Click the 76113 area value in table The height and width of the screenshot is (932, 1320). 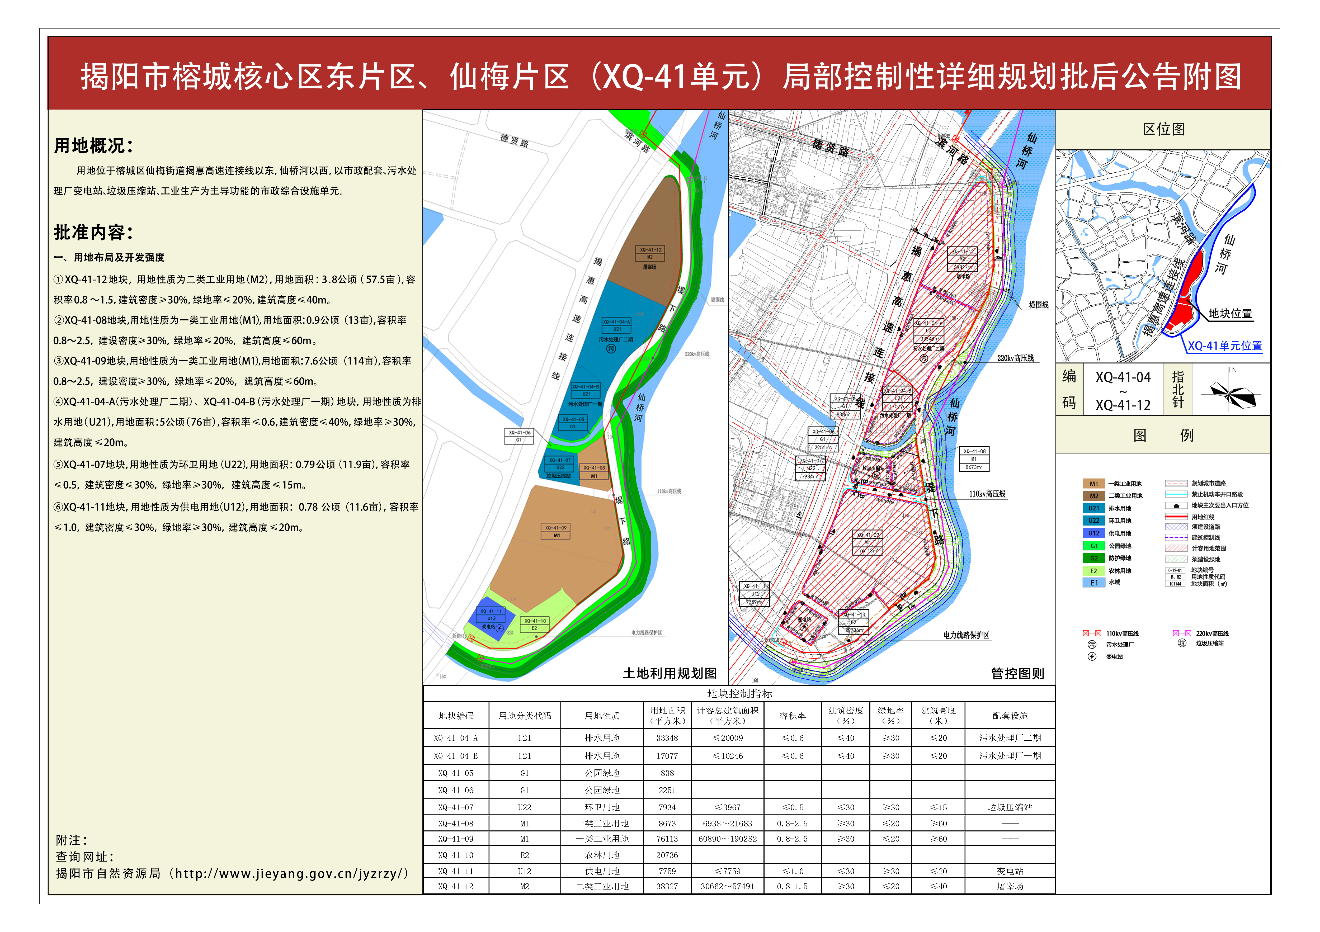[x=667, y=839]
